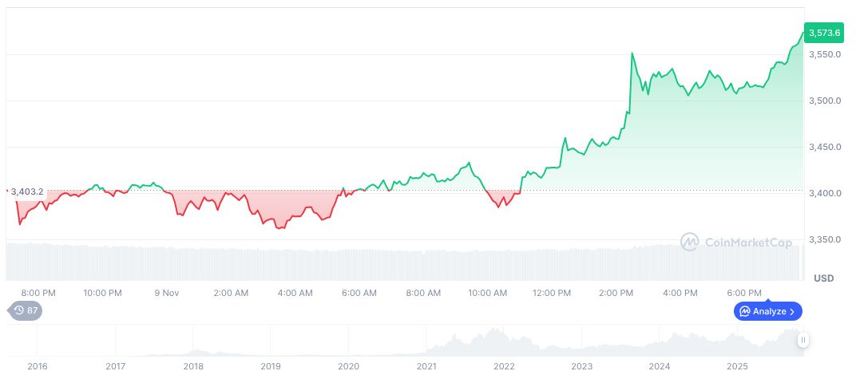
Task: Click the 87 events counter
Action: (x=32, y=311)
